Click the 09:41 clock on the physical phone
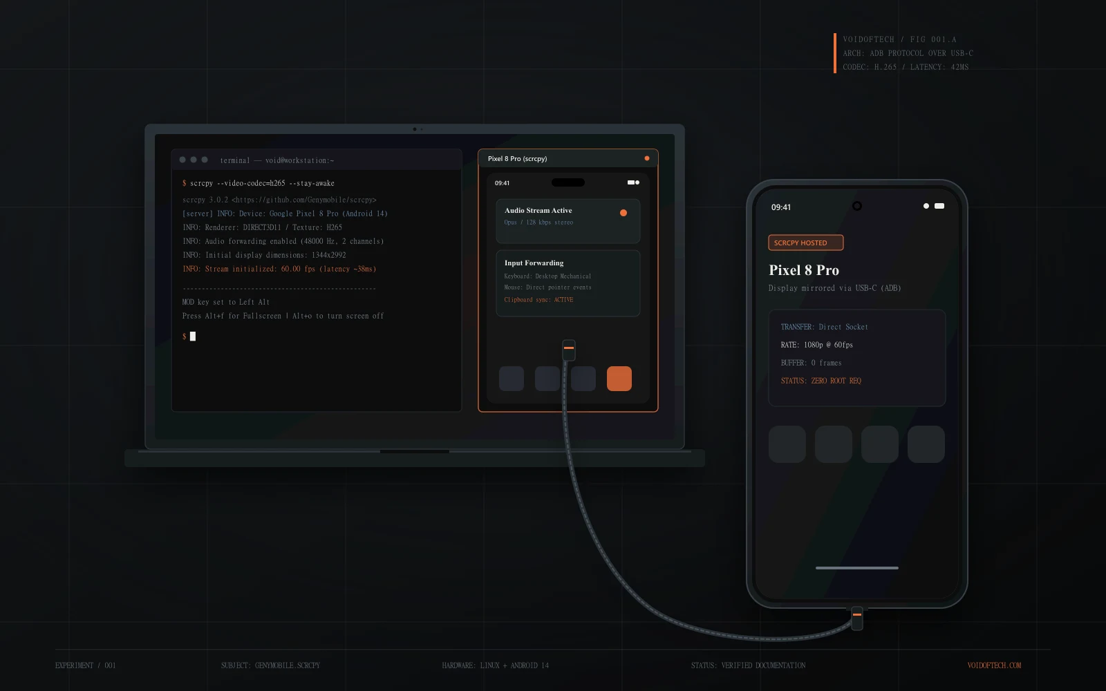The image size is (1106, 691). [781, 207]
